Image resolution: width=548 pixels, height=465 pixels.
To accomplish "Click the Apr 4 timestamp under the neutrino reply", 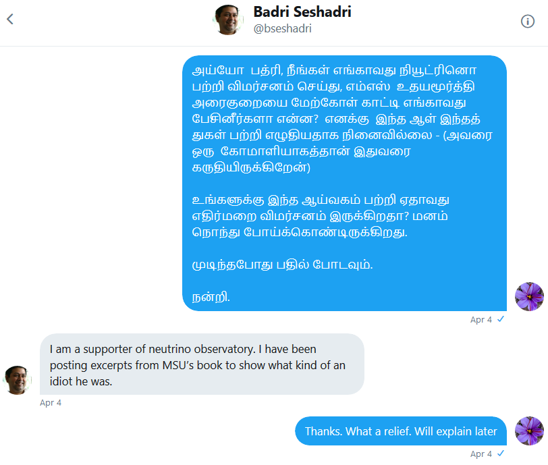I will coord(51,403).
